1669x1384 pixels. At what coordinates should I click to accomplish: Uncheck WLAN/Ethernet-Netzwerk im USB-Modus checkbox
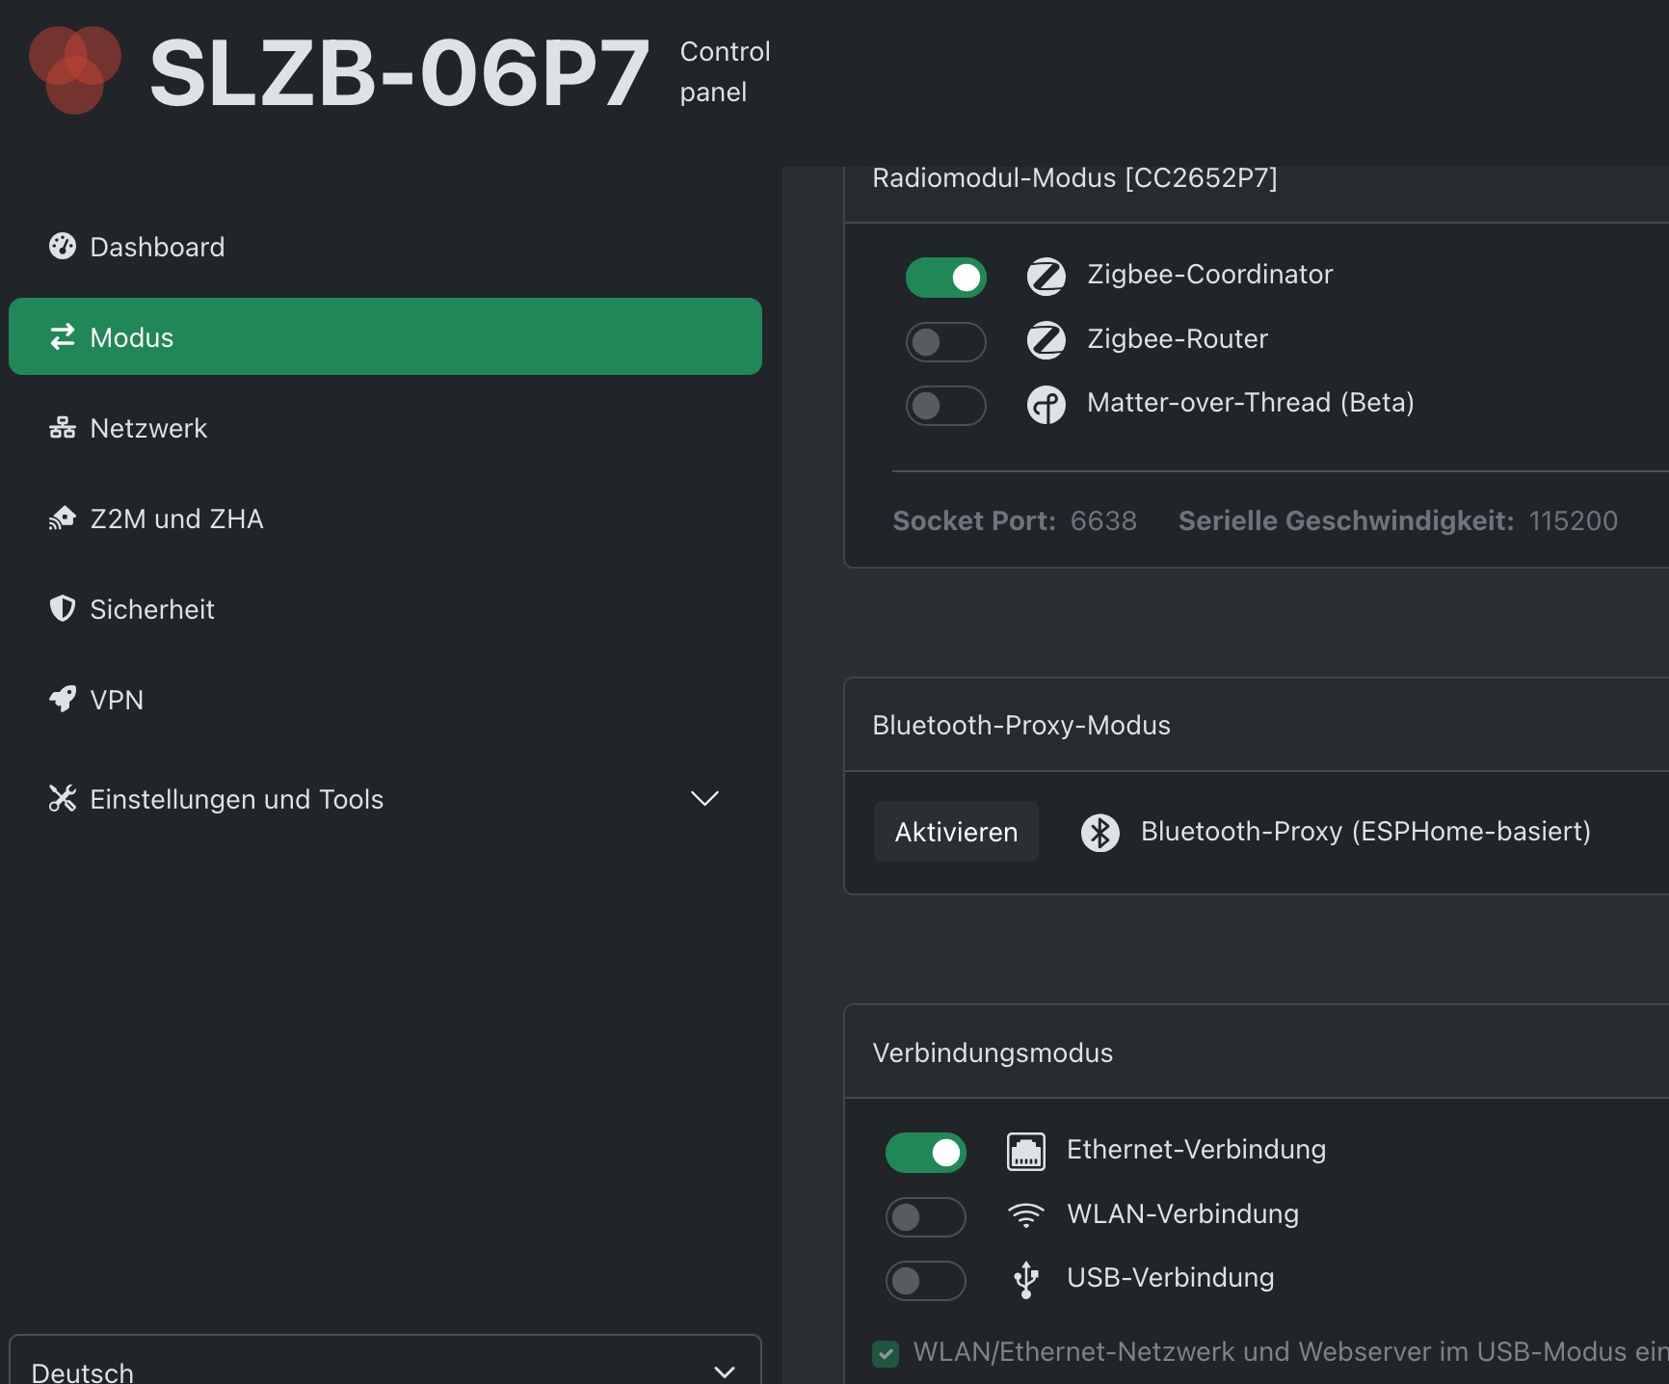click(886, 1354)
